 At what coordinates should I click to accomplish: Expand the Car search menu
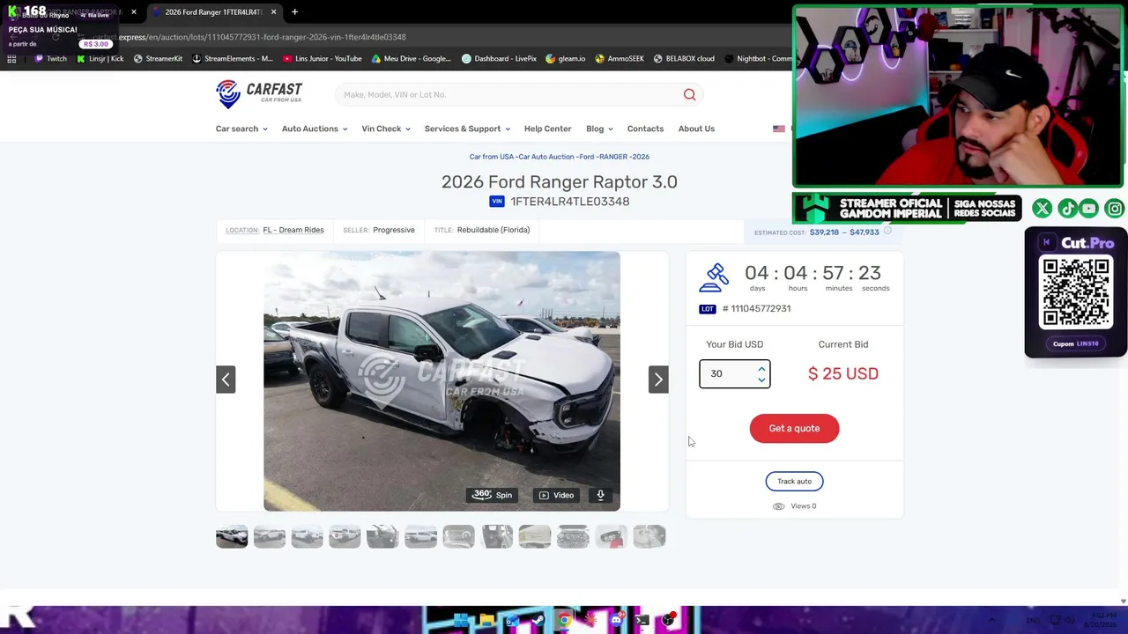(x=241, y=129)
